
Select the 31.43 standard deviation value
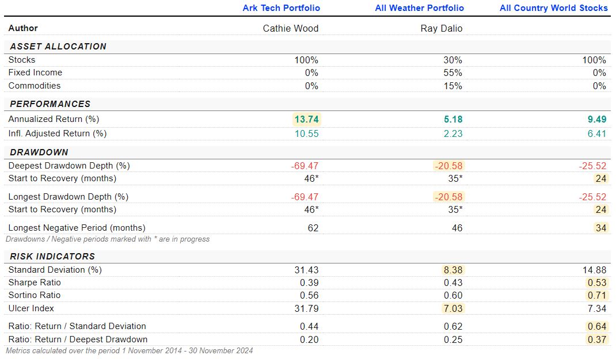click(307, 270)
